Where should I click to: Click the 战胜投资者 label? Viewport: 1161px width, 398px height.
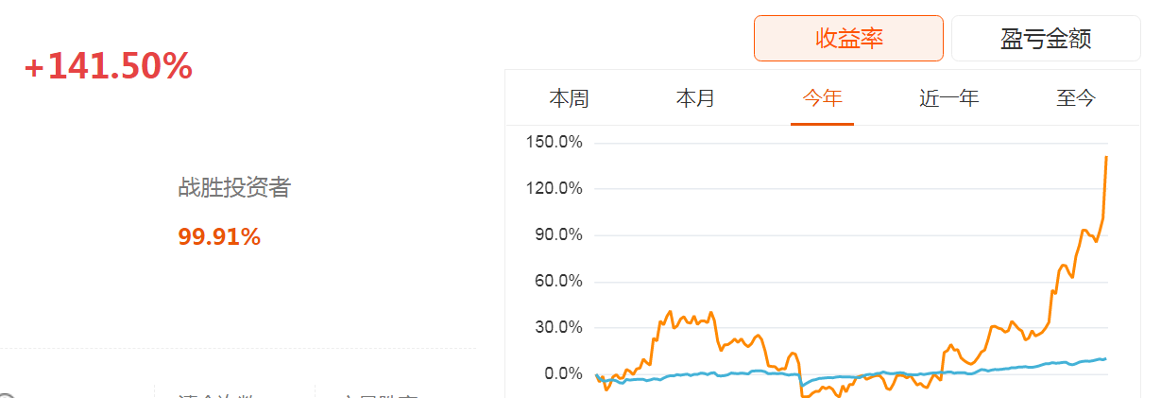(234, 188)
